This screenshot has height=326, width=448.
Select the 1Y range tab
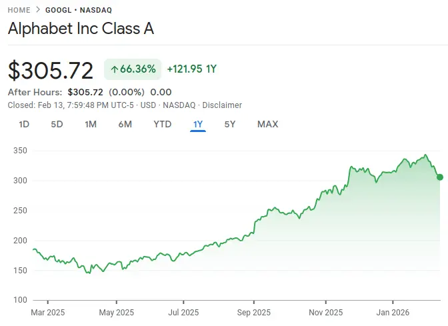pyautogui.click(x=198, y=124)
